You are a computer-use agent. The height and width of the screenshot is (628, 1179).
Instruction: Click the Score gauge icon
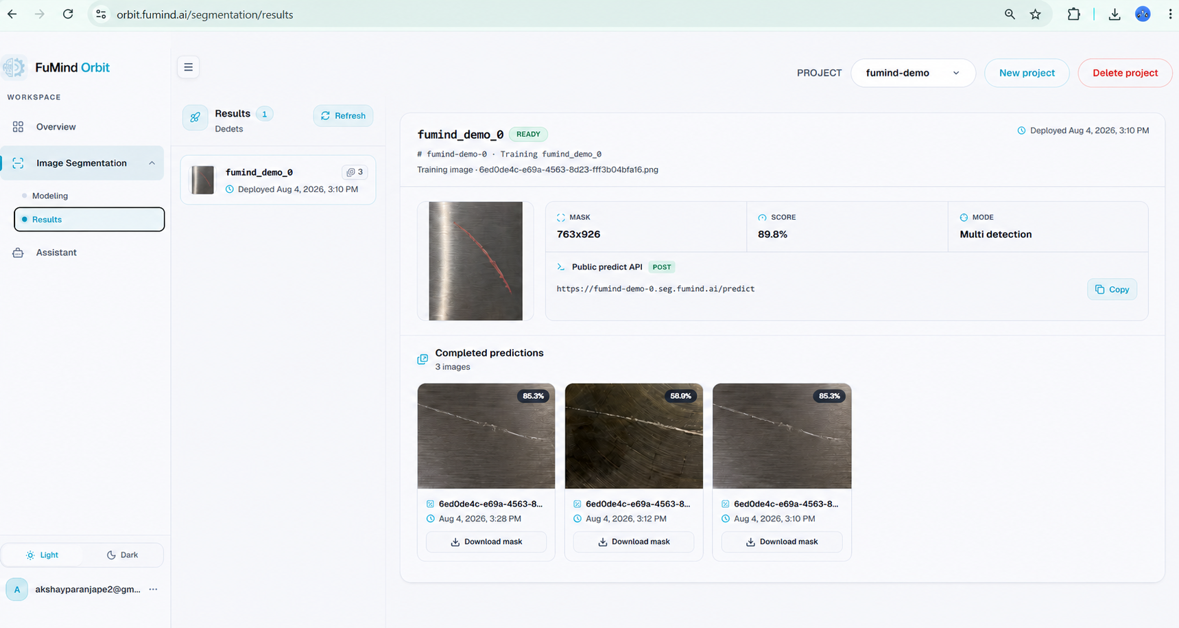[x=762, y=218]
